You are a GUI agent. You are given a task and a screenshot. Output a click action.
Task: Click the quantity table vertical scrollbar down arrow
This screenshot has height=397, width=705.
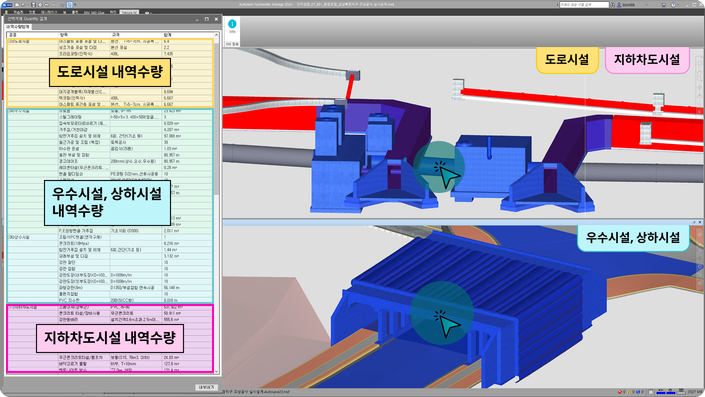(216, 371)
